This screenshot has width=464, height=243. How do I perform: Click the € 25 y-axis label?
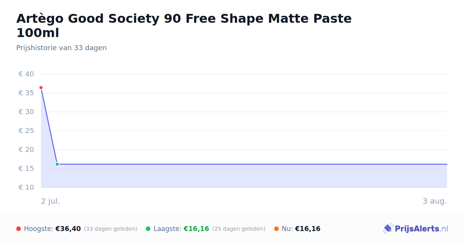click(26, 131)
